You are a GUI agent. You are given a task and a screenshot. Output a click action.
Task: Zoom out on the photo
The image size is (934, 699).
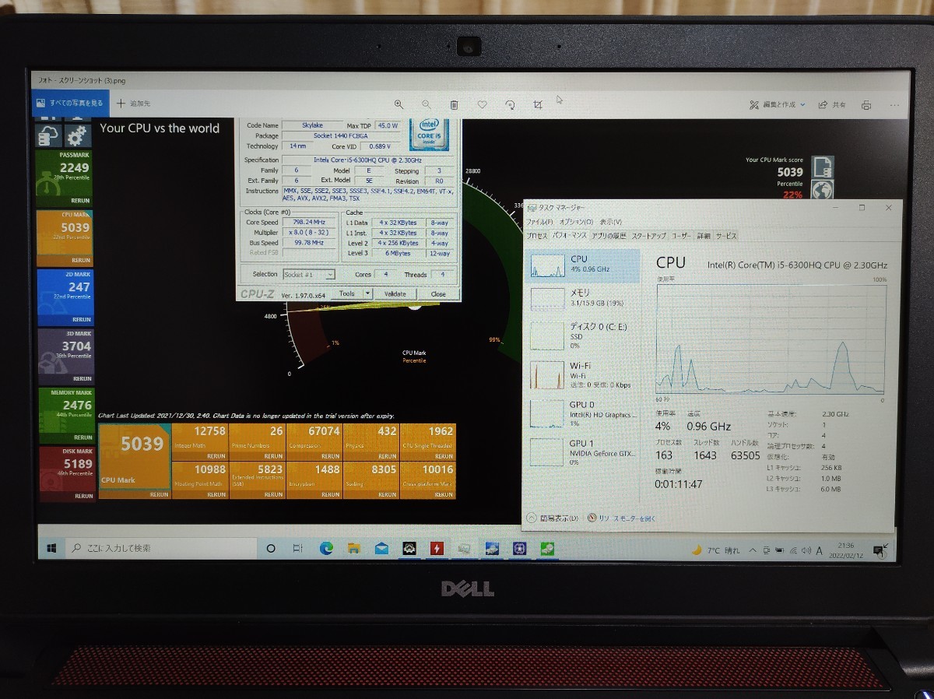pyautogui.click(x=426, y=104)
